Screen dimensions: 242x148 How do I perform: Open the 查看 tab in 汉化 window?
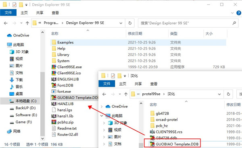click(x=154, y=84)
